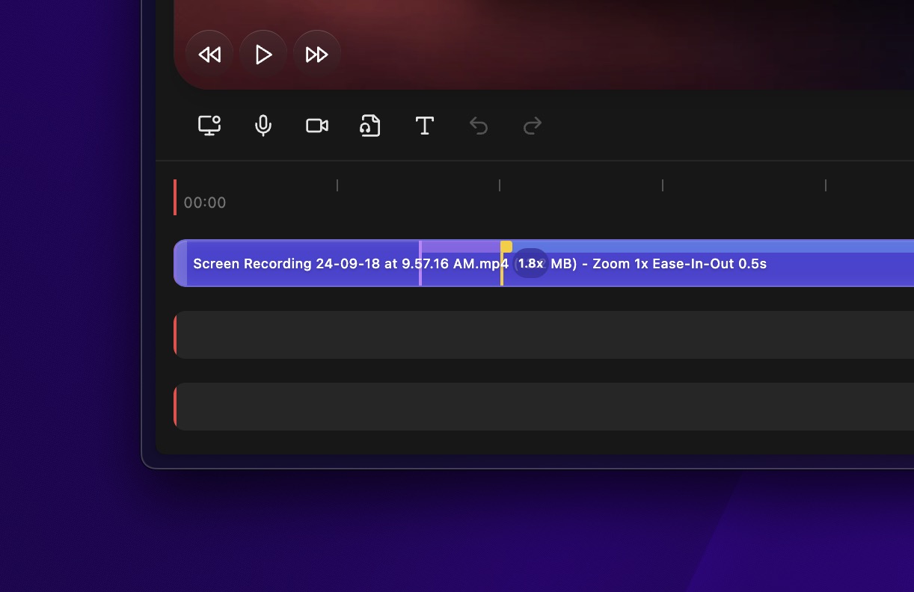The width and height of the screenshot is (914, 592).
Task: Click the undo arrow
Action: point(479,126)
